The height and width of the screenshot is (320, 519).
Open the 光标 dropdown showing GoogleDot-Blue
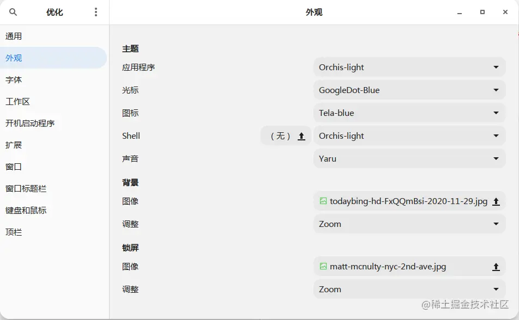coord(409,90)
